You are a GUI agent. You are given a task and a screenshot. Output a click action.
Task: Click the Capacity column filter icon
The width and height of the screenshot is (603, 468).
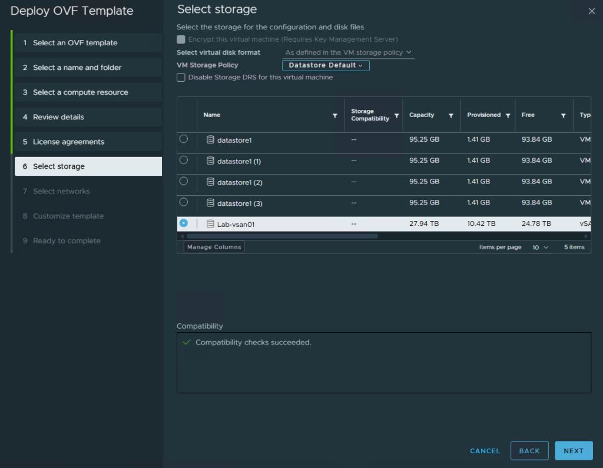pyautogui.click(x=450, y=116)
